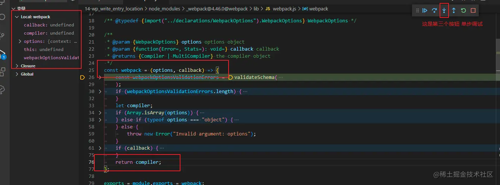This screenshot has height=185, width=500.
Task: Click the Step Into debug button
Action: tap(444, 10)
